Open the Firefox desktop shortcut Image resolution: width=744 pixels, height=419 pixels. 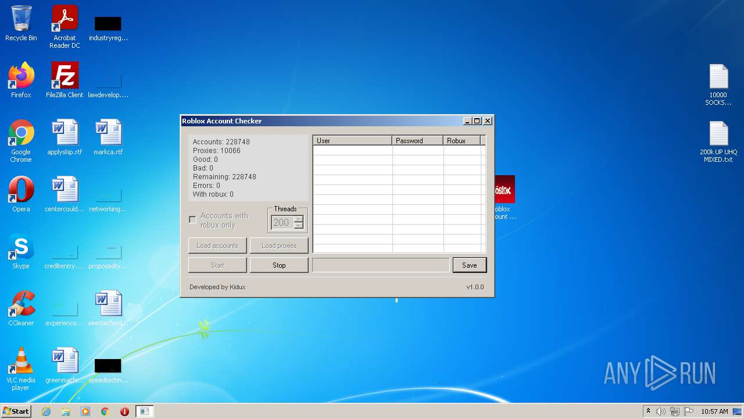(x=21, y=80)
